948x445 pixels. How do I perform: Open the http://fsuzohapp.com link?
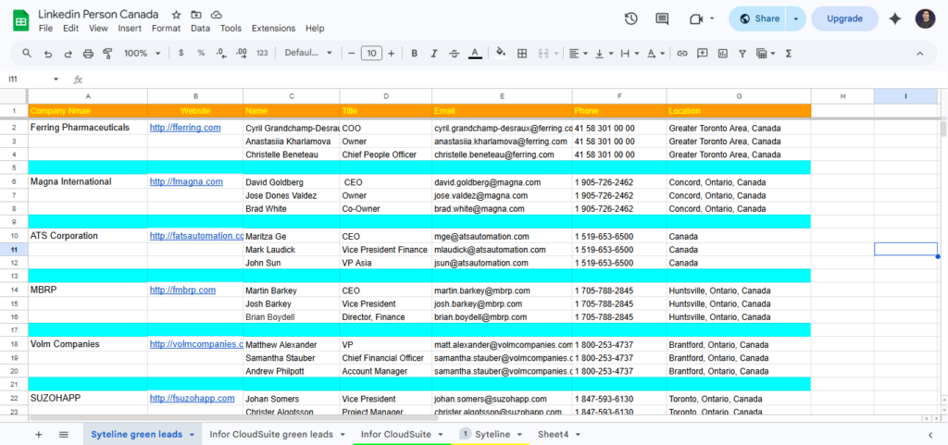[192, 398]
